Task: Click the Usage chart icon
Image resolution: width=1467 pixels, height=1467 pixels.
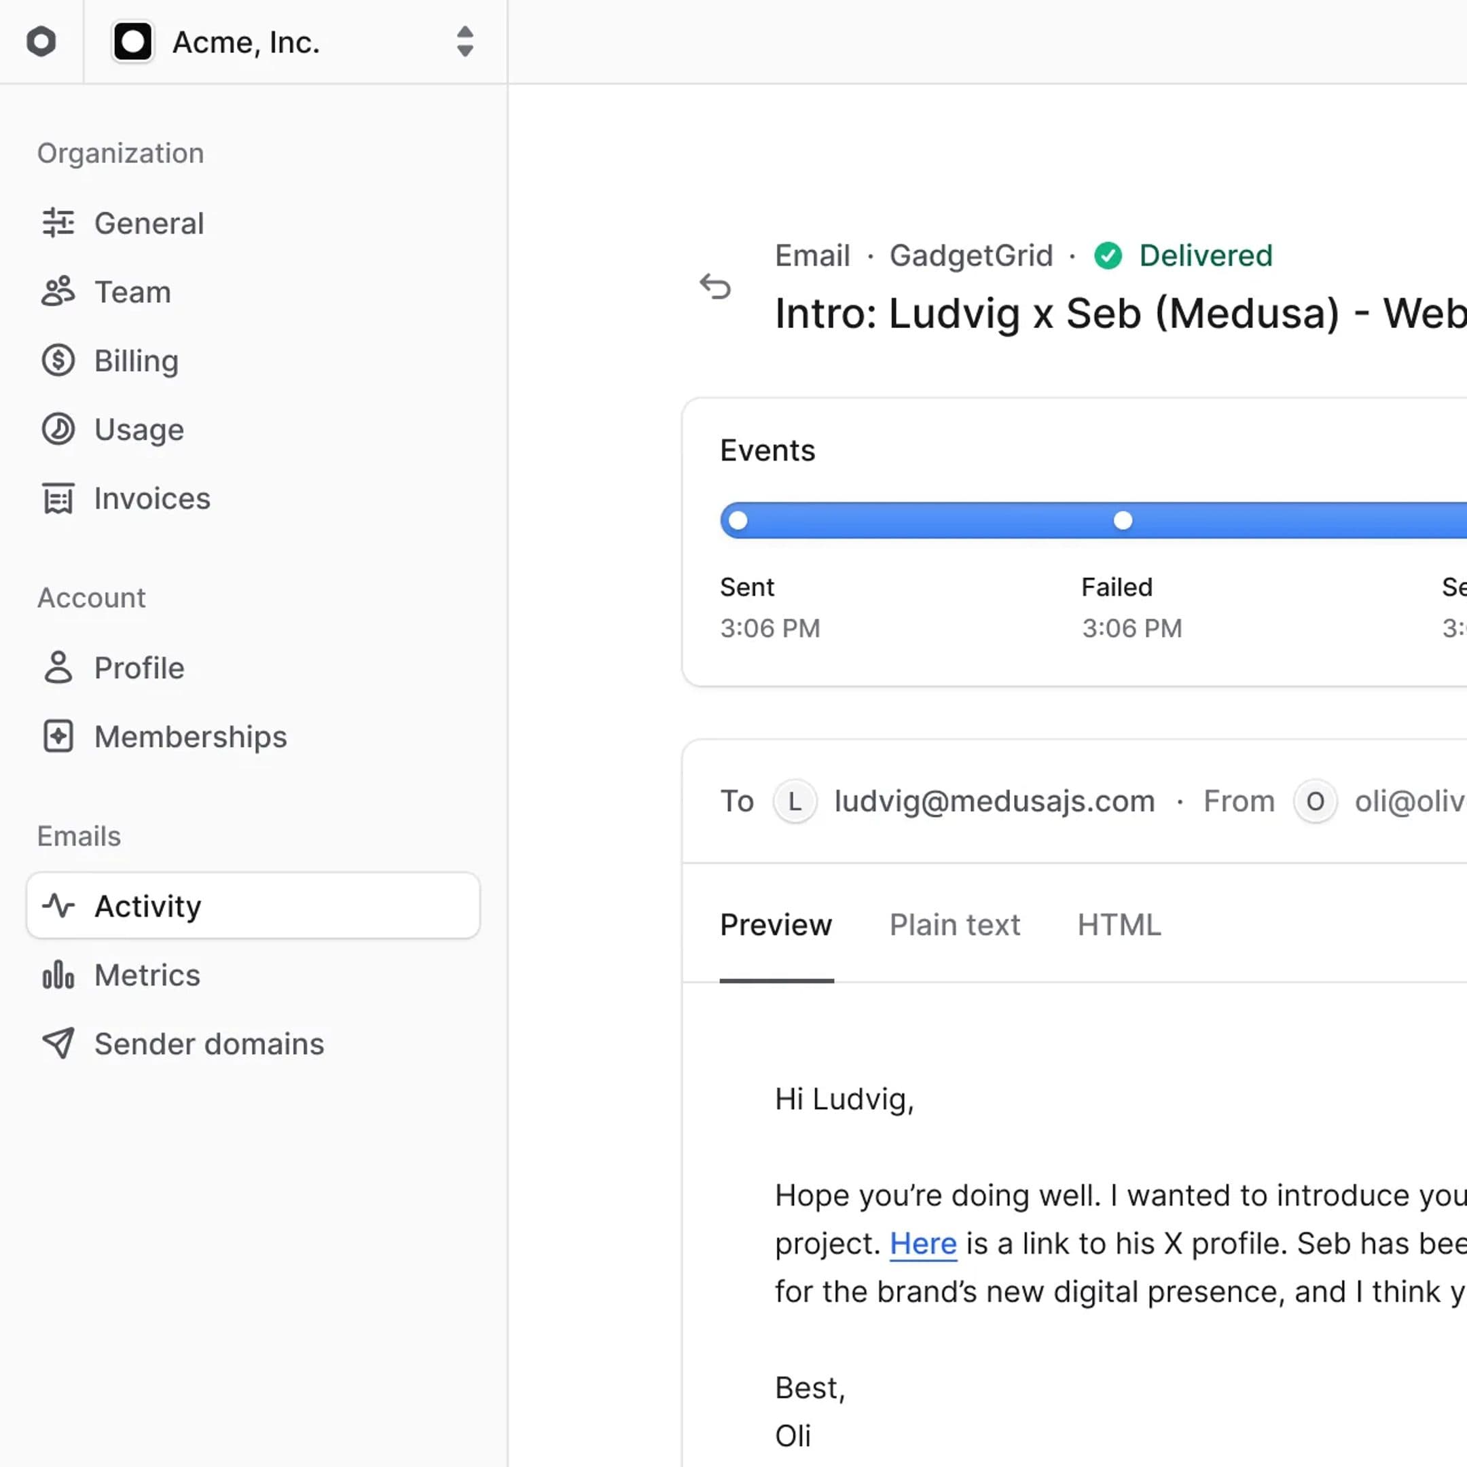Action: coord(58,429)
